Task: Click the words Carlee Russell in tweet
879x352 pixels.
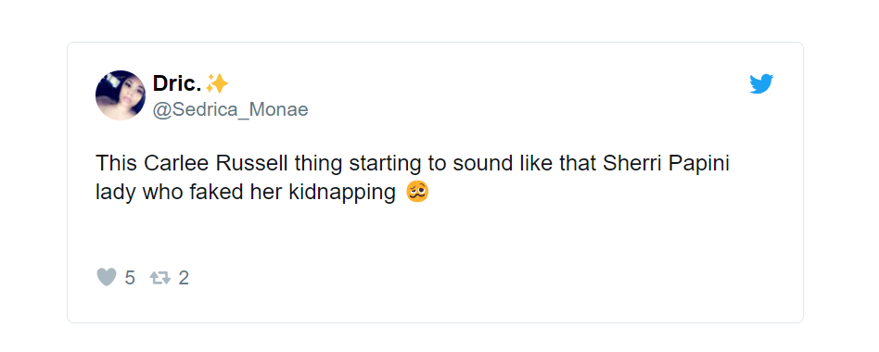Action: pos(216,163)
